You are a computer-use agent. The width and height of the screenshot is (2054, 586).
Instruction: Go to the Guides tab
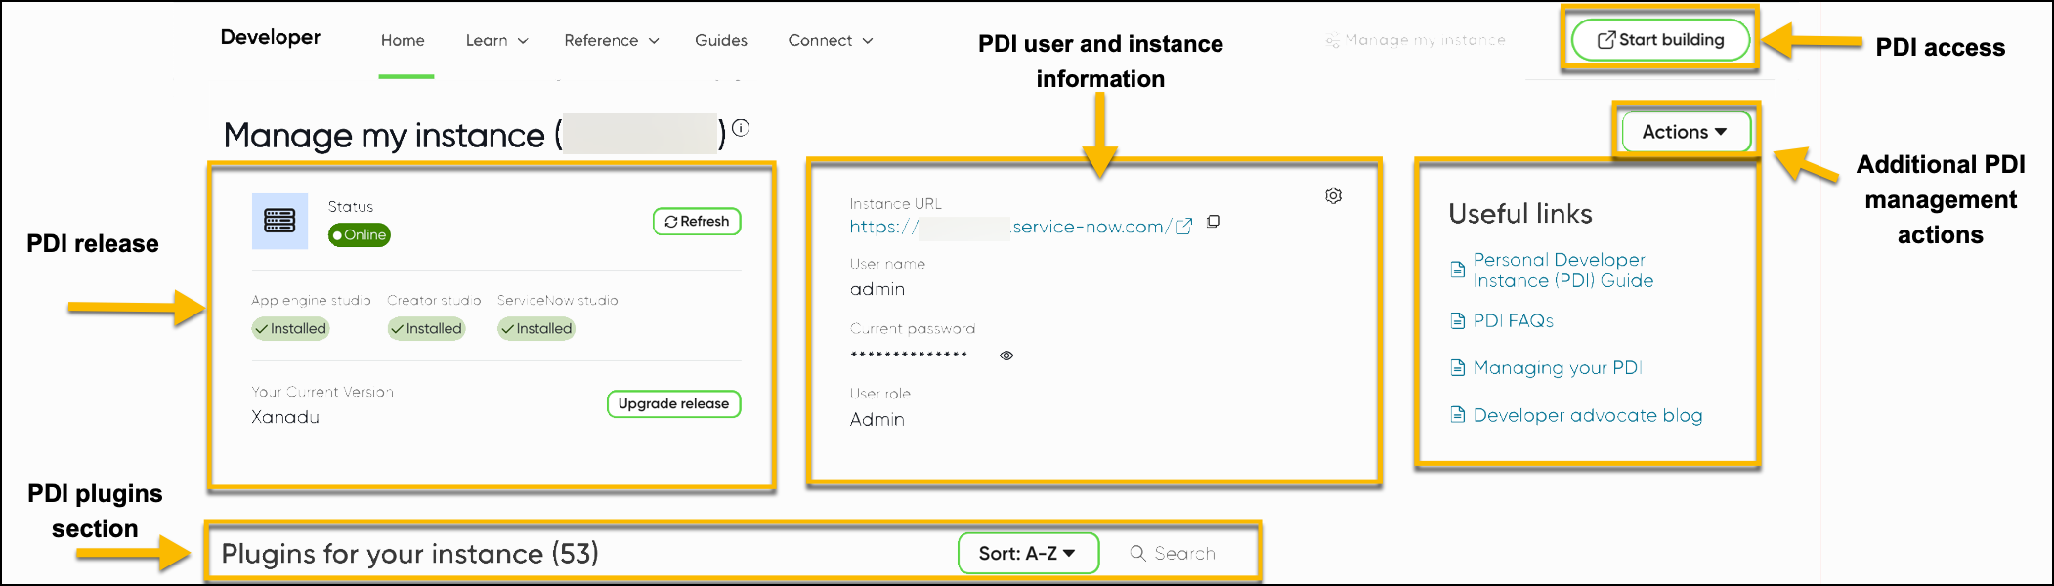721,41
